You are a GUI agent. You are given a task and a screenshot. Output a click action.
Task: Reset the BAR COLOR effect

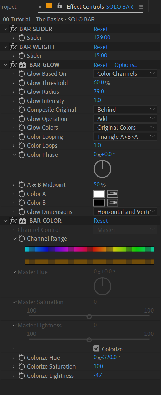pos(101,221)
